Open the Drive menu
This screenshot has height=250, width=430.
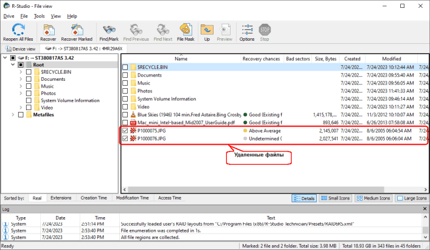coord(9,16)
